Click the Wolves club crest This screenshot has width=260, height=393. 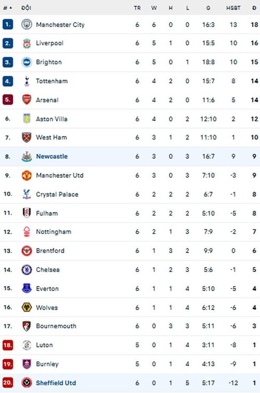tap(27, 308)
